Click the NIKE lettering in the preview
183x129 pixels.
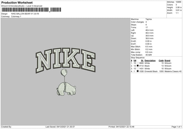coord(66,60)
